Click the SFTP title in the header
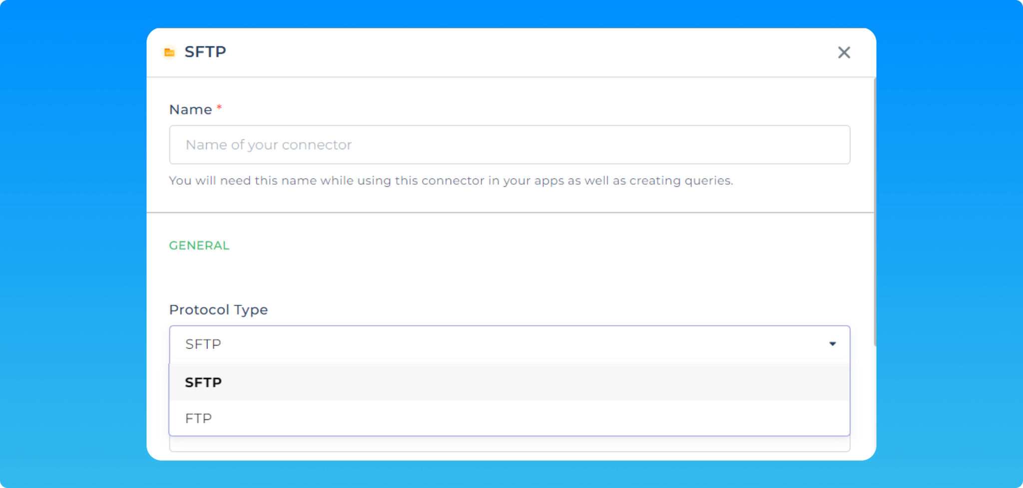Viewport: 1023px width, 488px height. coord(205,52)
